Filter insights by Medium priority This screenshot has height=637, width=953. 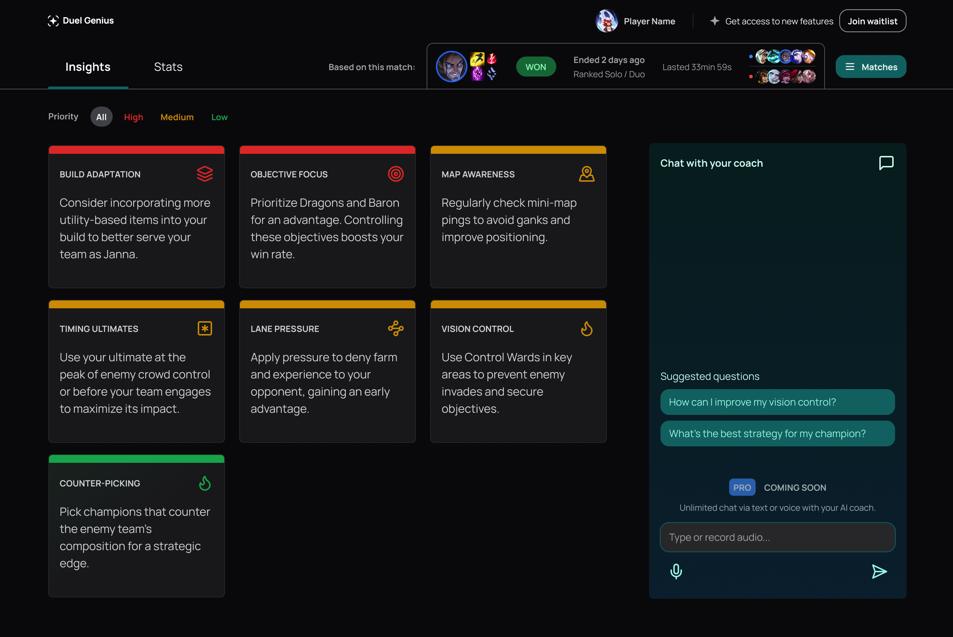[x=177, y=117]
